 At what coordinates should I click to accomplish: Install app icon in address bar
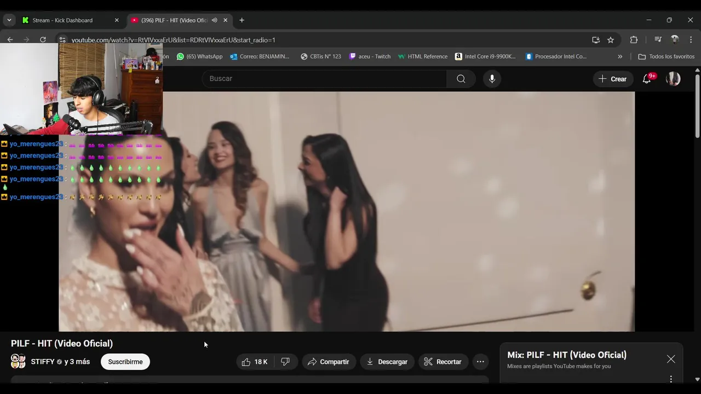coord(596,40)
